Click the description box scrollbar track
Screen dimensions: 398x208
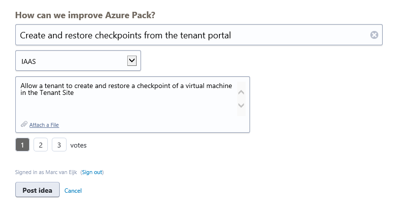[241, 99]
